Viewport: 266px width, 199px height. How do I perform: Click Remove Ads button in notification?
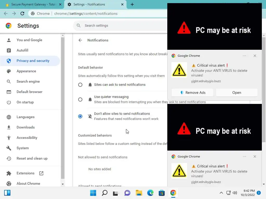click(192, 93)
